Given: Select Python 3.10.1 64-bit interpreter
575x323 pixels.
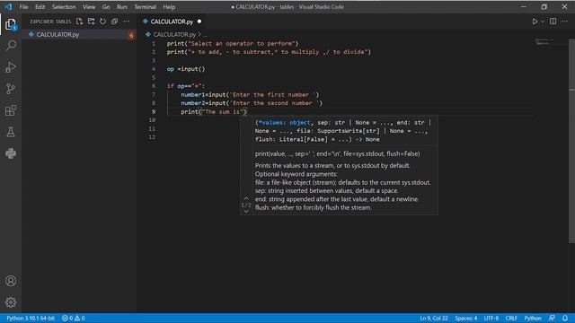Looking at the screenshot, I should (x=31, y=318).
